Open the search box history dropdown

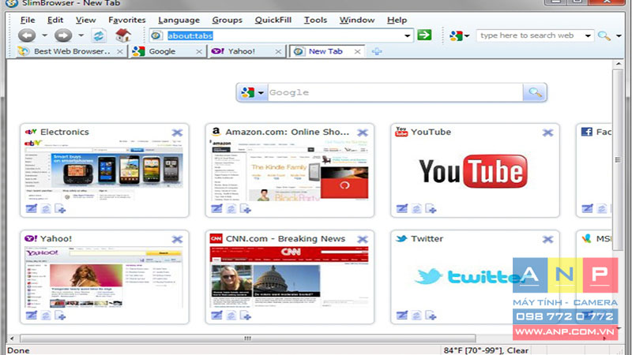coord(588,35)
